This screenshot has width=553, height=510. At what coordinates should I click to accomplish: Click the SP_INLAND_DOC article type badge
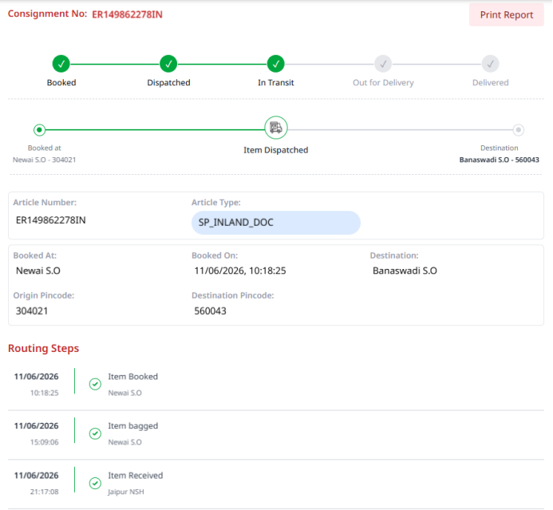click(276, 223)
